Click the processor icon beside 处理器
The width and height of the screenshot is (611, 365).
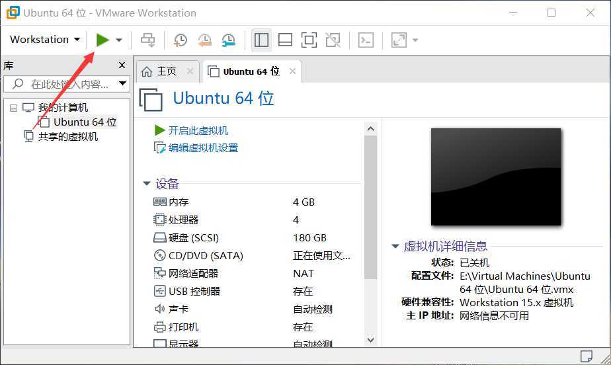160,220
